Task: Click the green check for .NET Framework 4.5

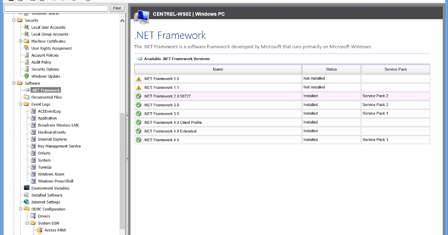Action: click(x=139, y=140)
